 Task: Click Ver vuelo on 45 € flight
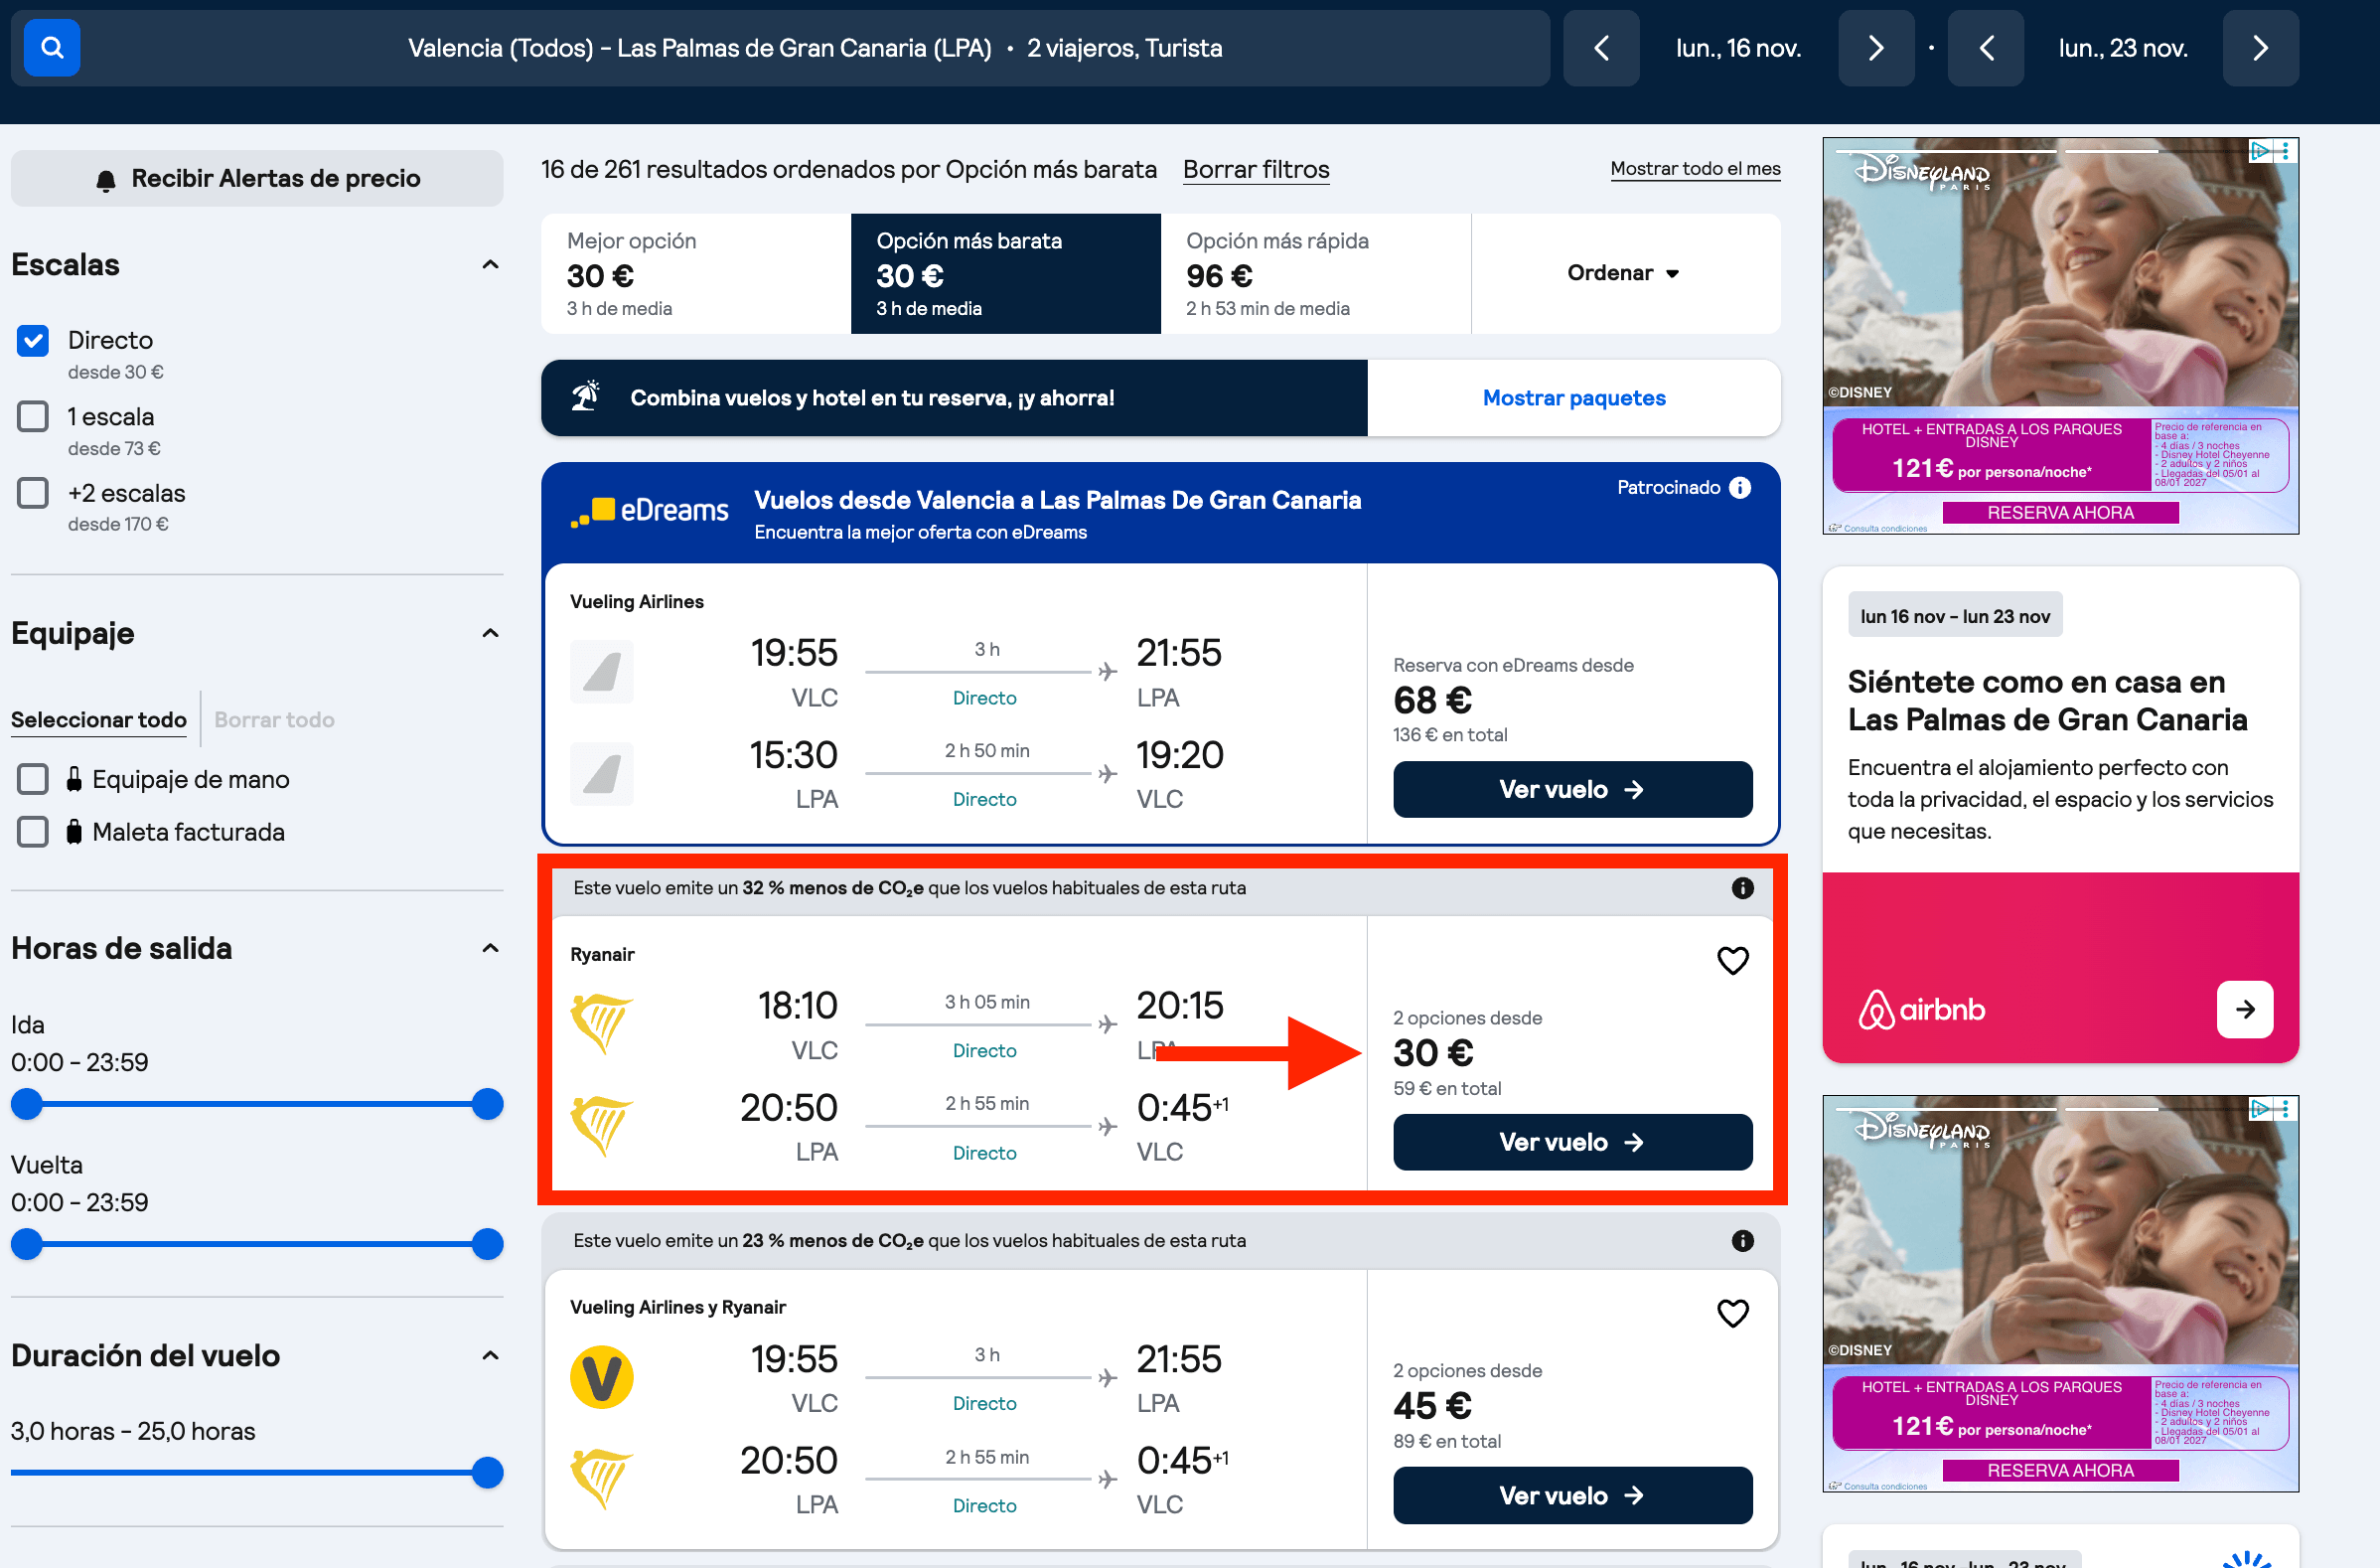point(1572,1494)
